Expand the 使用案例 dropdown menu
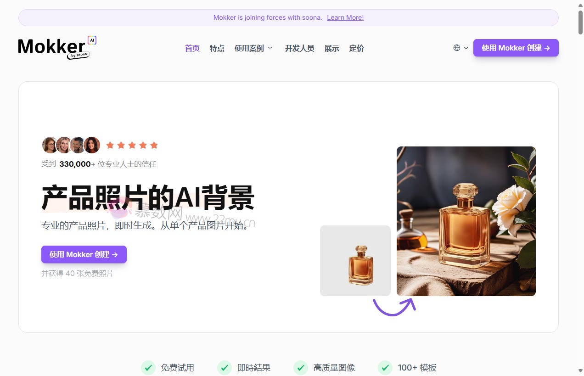Image resolution: width=584 pixels, height=376 pixels. [x=253, y=48]
